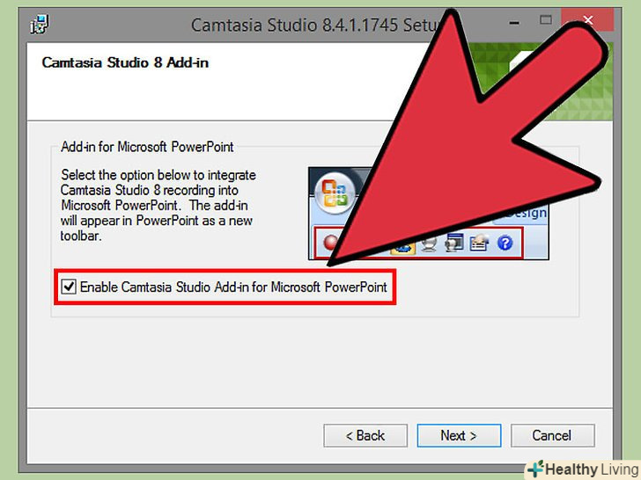Click the picture-in-picture preview window icon

[453, 242]
